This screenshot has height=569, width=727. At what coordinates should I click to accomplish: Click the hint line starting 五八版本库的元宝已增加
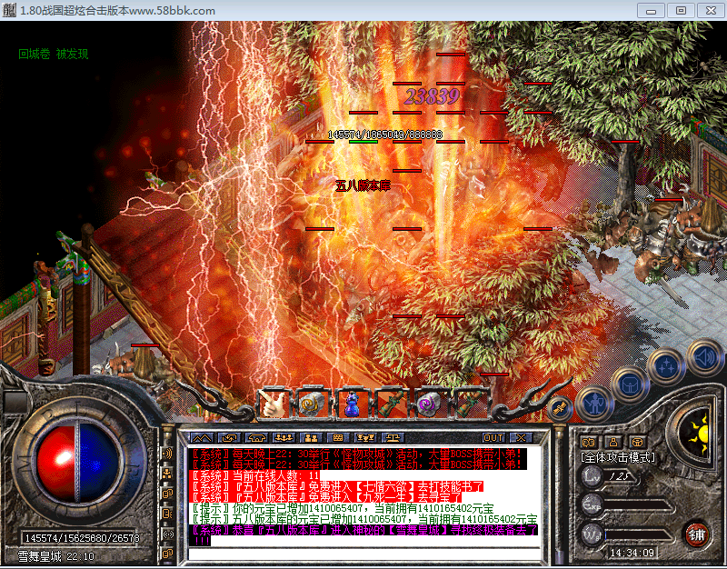pos(364,519)
